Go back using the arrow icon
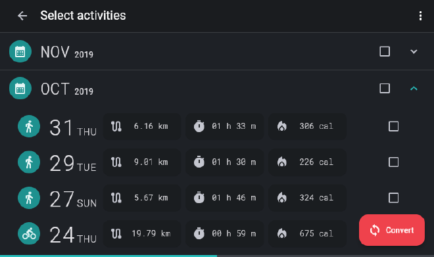The width and height of the screenshot is (434, 257). pyautogui.click(x=22, y=16)
